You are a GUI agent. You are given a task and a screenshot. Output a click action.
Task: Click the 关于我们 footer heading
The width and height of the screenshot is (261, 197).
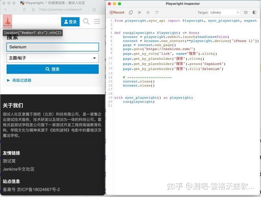point(13,106)
